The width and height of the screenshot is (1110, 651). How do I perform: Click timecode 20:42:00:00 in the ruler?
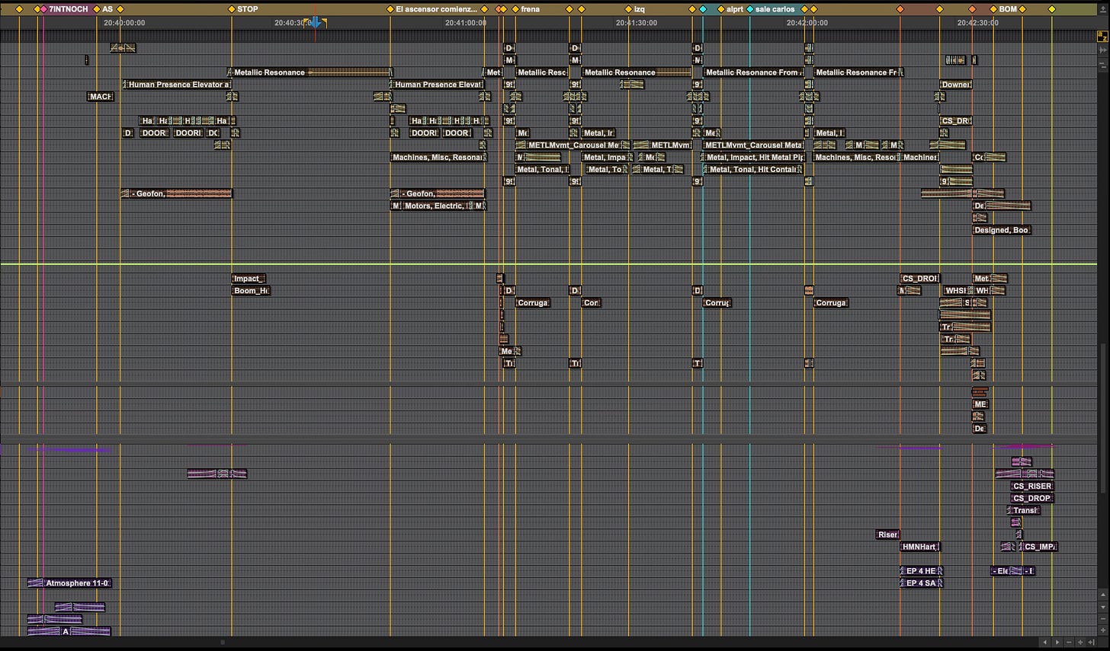(x=807, y=23)
